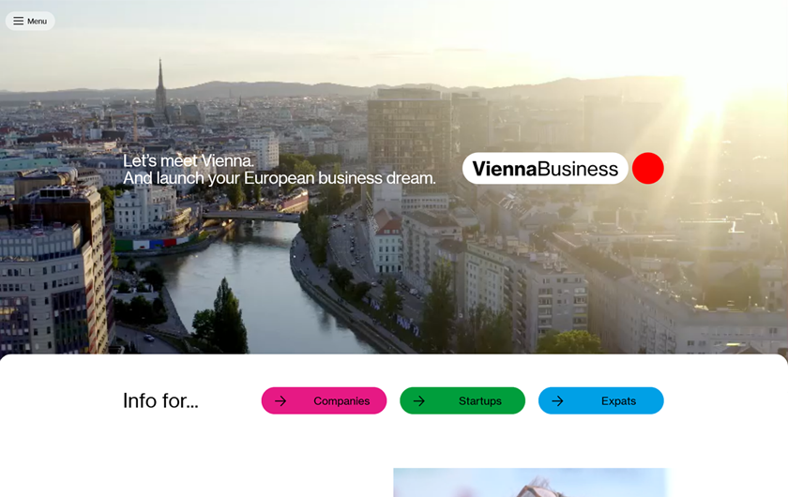
Task: Select the Startups text label
Action: [x=480, y=401]
